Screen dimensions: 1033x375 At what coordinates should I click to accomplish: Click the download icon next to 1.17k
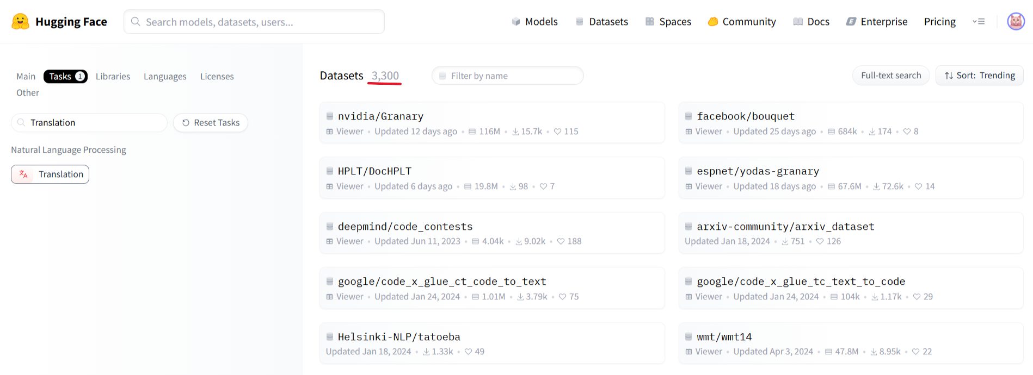coord(875,297)
